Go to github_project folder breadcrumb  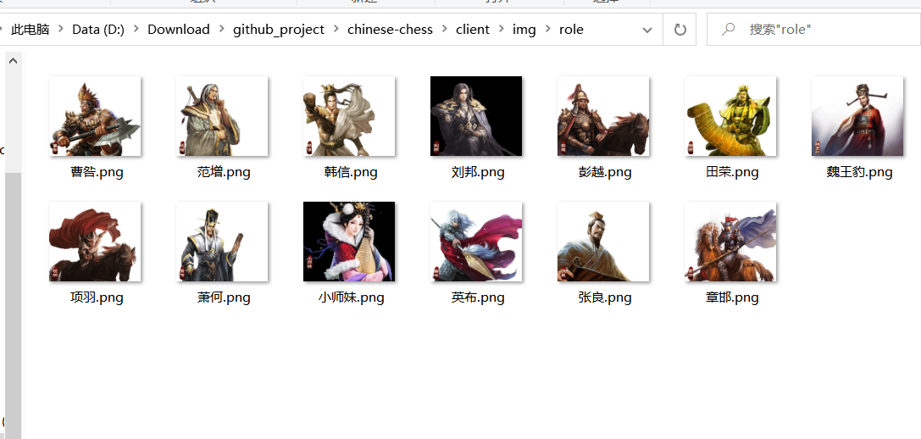click(x=279, y=30)
